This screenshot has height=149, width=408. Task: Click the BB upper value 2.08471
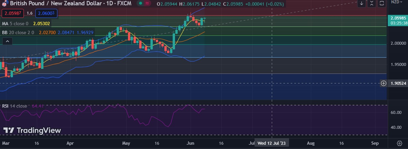[x=66, y=33]
